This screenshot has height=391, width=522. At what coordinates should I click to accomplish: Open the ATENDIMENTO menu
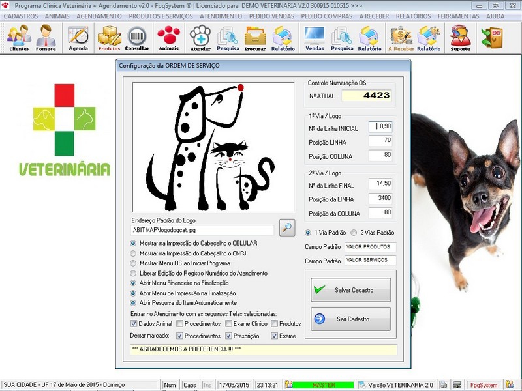coord(221,16)
